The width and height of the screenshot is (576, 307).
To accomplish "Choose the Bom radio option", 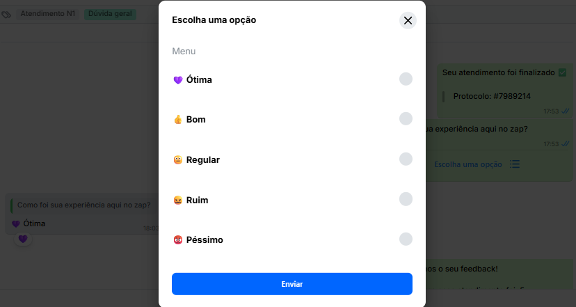I will click(406, 119).
